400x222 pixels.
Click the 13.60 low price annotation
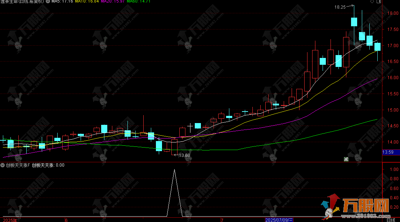184,155
